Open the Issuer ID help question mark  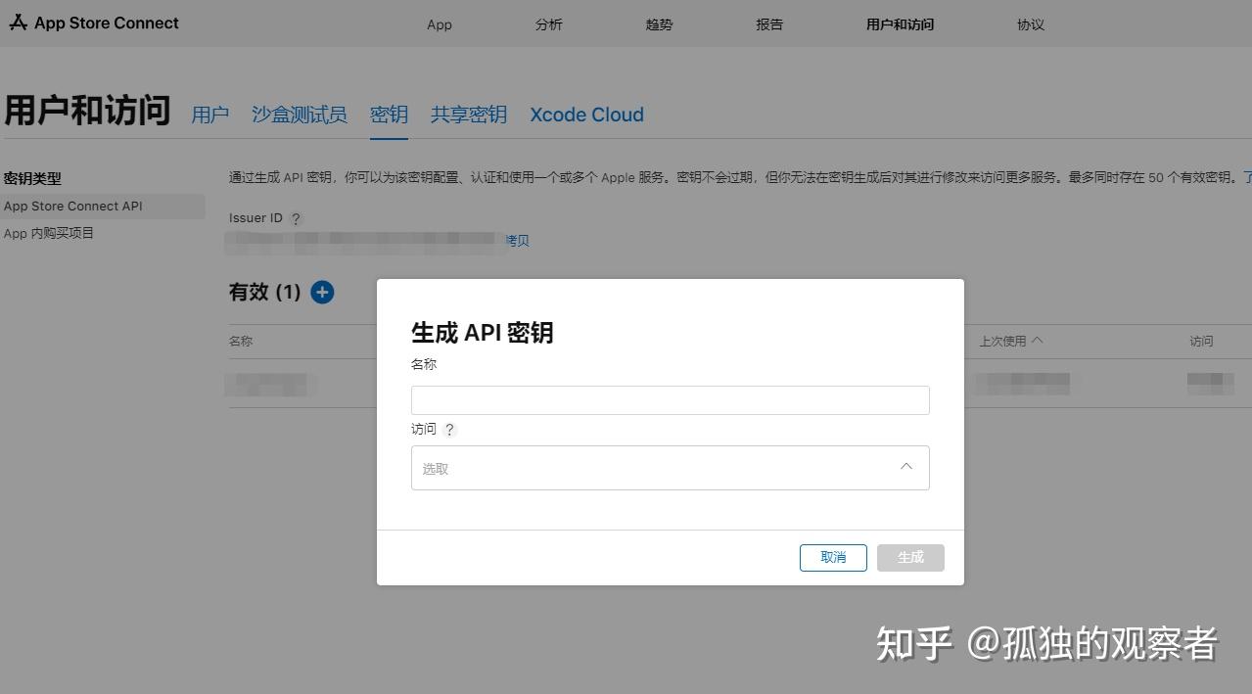296,218
